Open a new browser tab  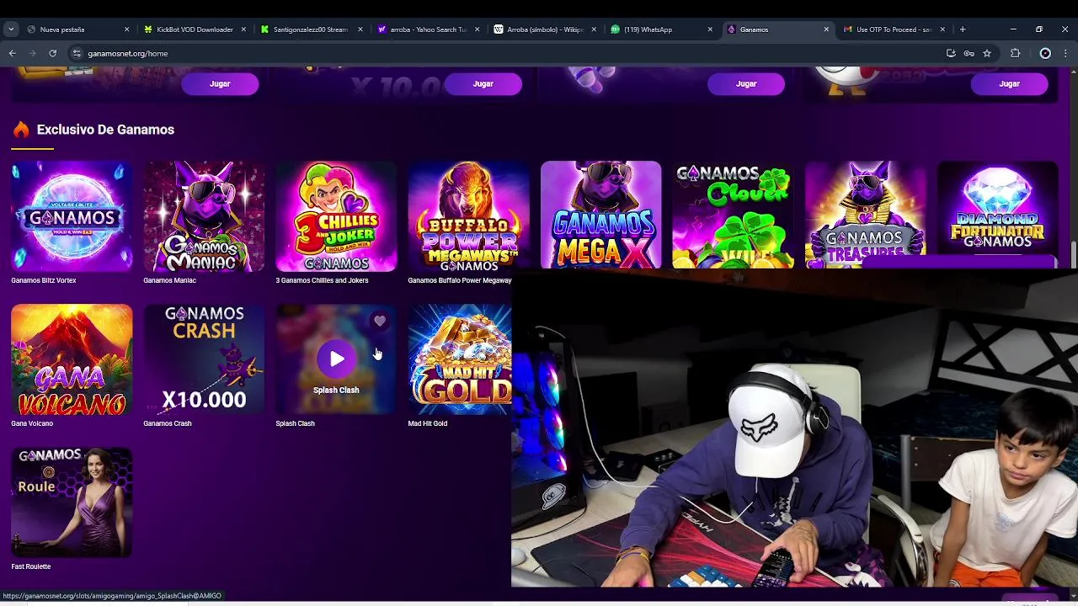pos(963,29)
